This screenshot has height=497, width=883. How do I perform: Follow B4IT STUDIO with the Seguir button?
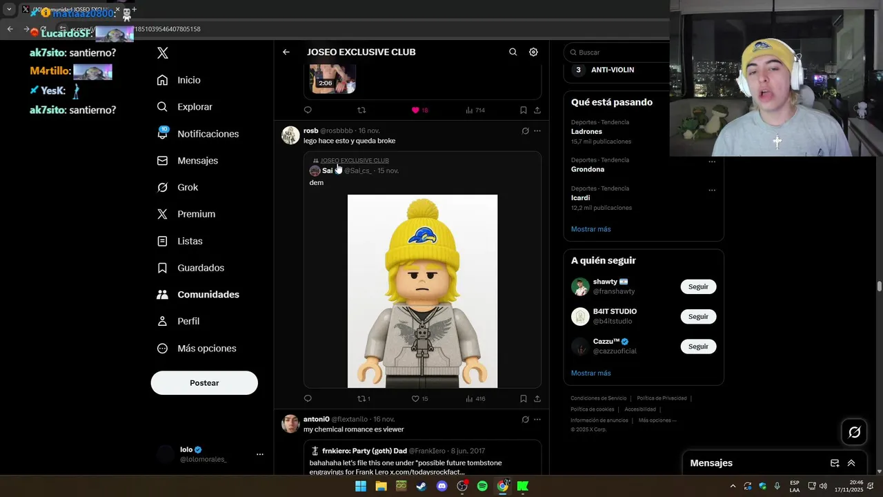tap(698, 316)
